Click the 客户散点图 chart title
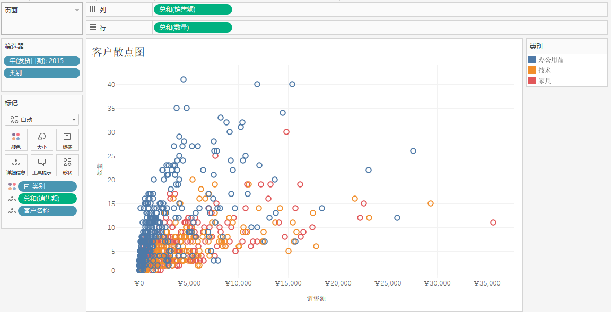The height and width of the screenshot is (312, 611). [118, 52]
